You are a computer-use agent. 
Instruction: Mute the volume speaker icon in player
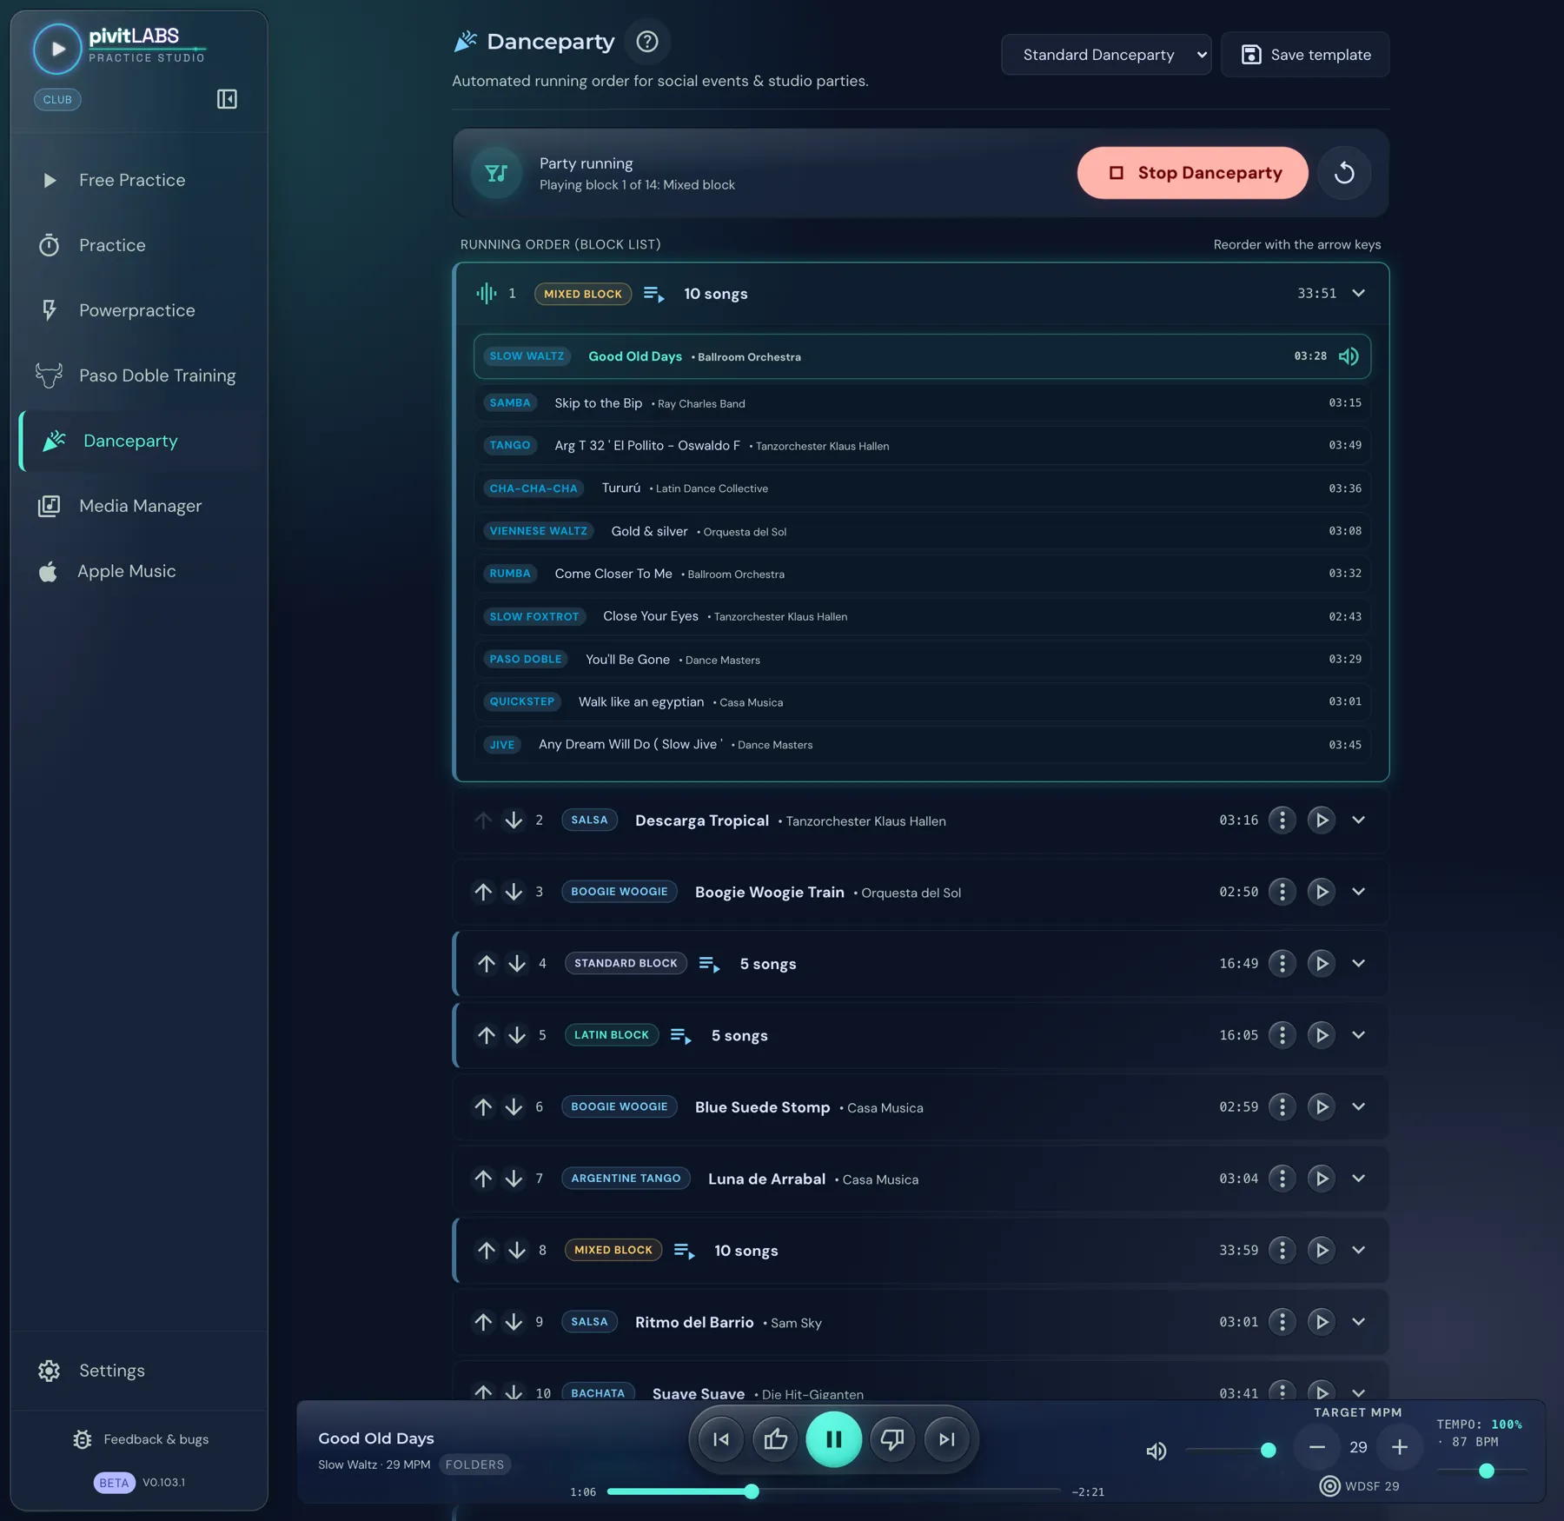[x=1156, y=1451]
